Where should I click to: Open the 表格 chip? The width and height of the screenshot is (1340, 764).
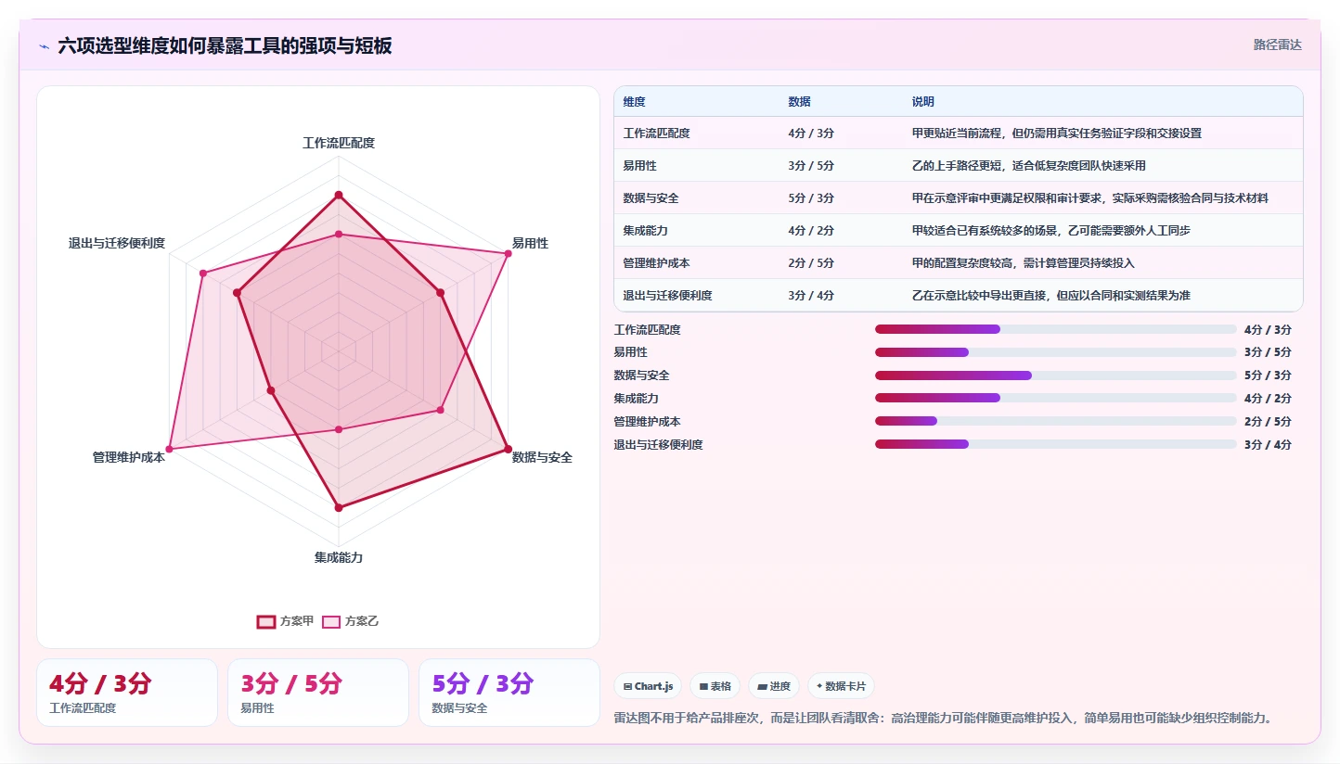point(715,686)
